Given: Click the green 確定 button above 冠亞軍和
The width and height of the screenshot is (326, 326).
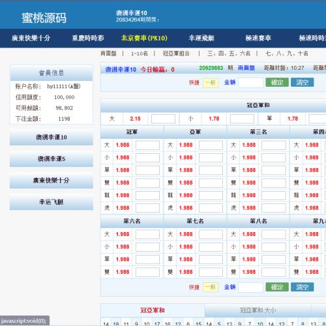Looking at the screenshot, I should 277,82.
